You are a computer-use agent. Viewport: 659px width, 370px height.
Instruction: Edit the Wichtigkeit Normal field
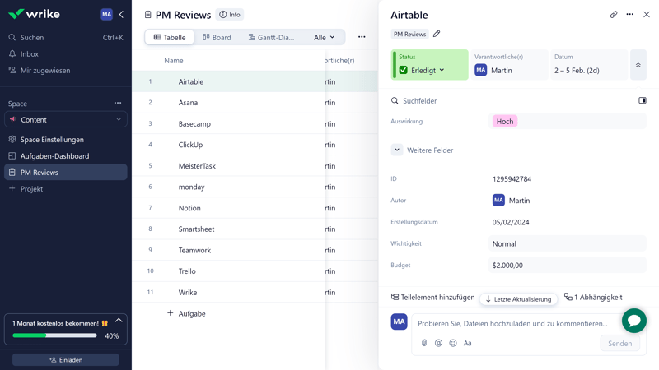[568, 243]
